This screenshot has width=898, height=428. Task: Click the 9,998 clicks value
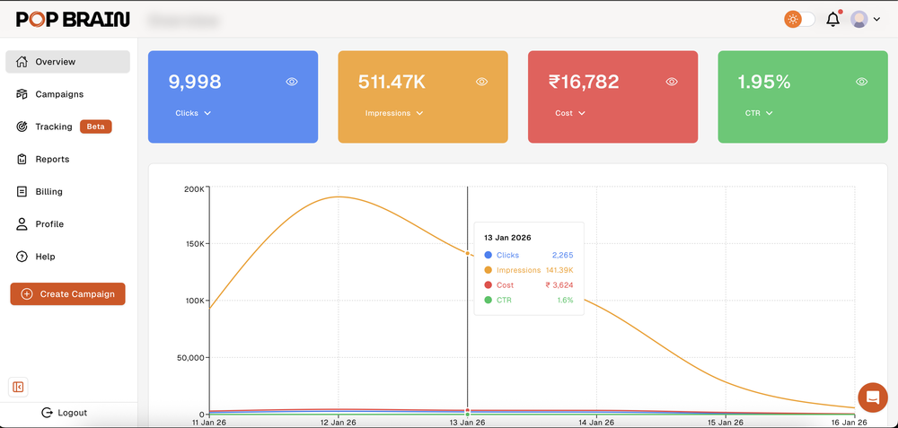pos(195,82)
